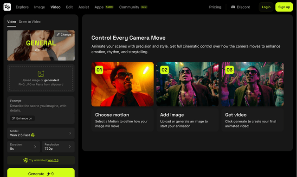Click the GENERAL Wan 2.5 preset thumbnail
This screenshot has width=297, height=177.
pyautogui.click(x=41, y=45)
